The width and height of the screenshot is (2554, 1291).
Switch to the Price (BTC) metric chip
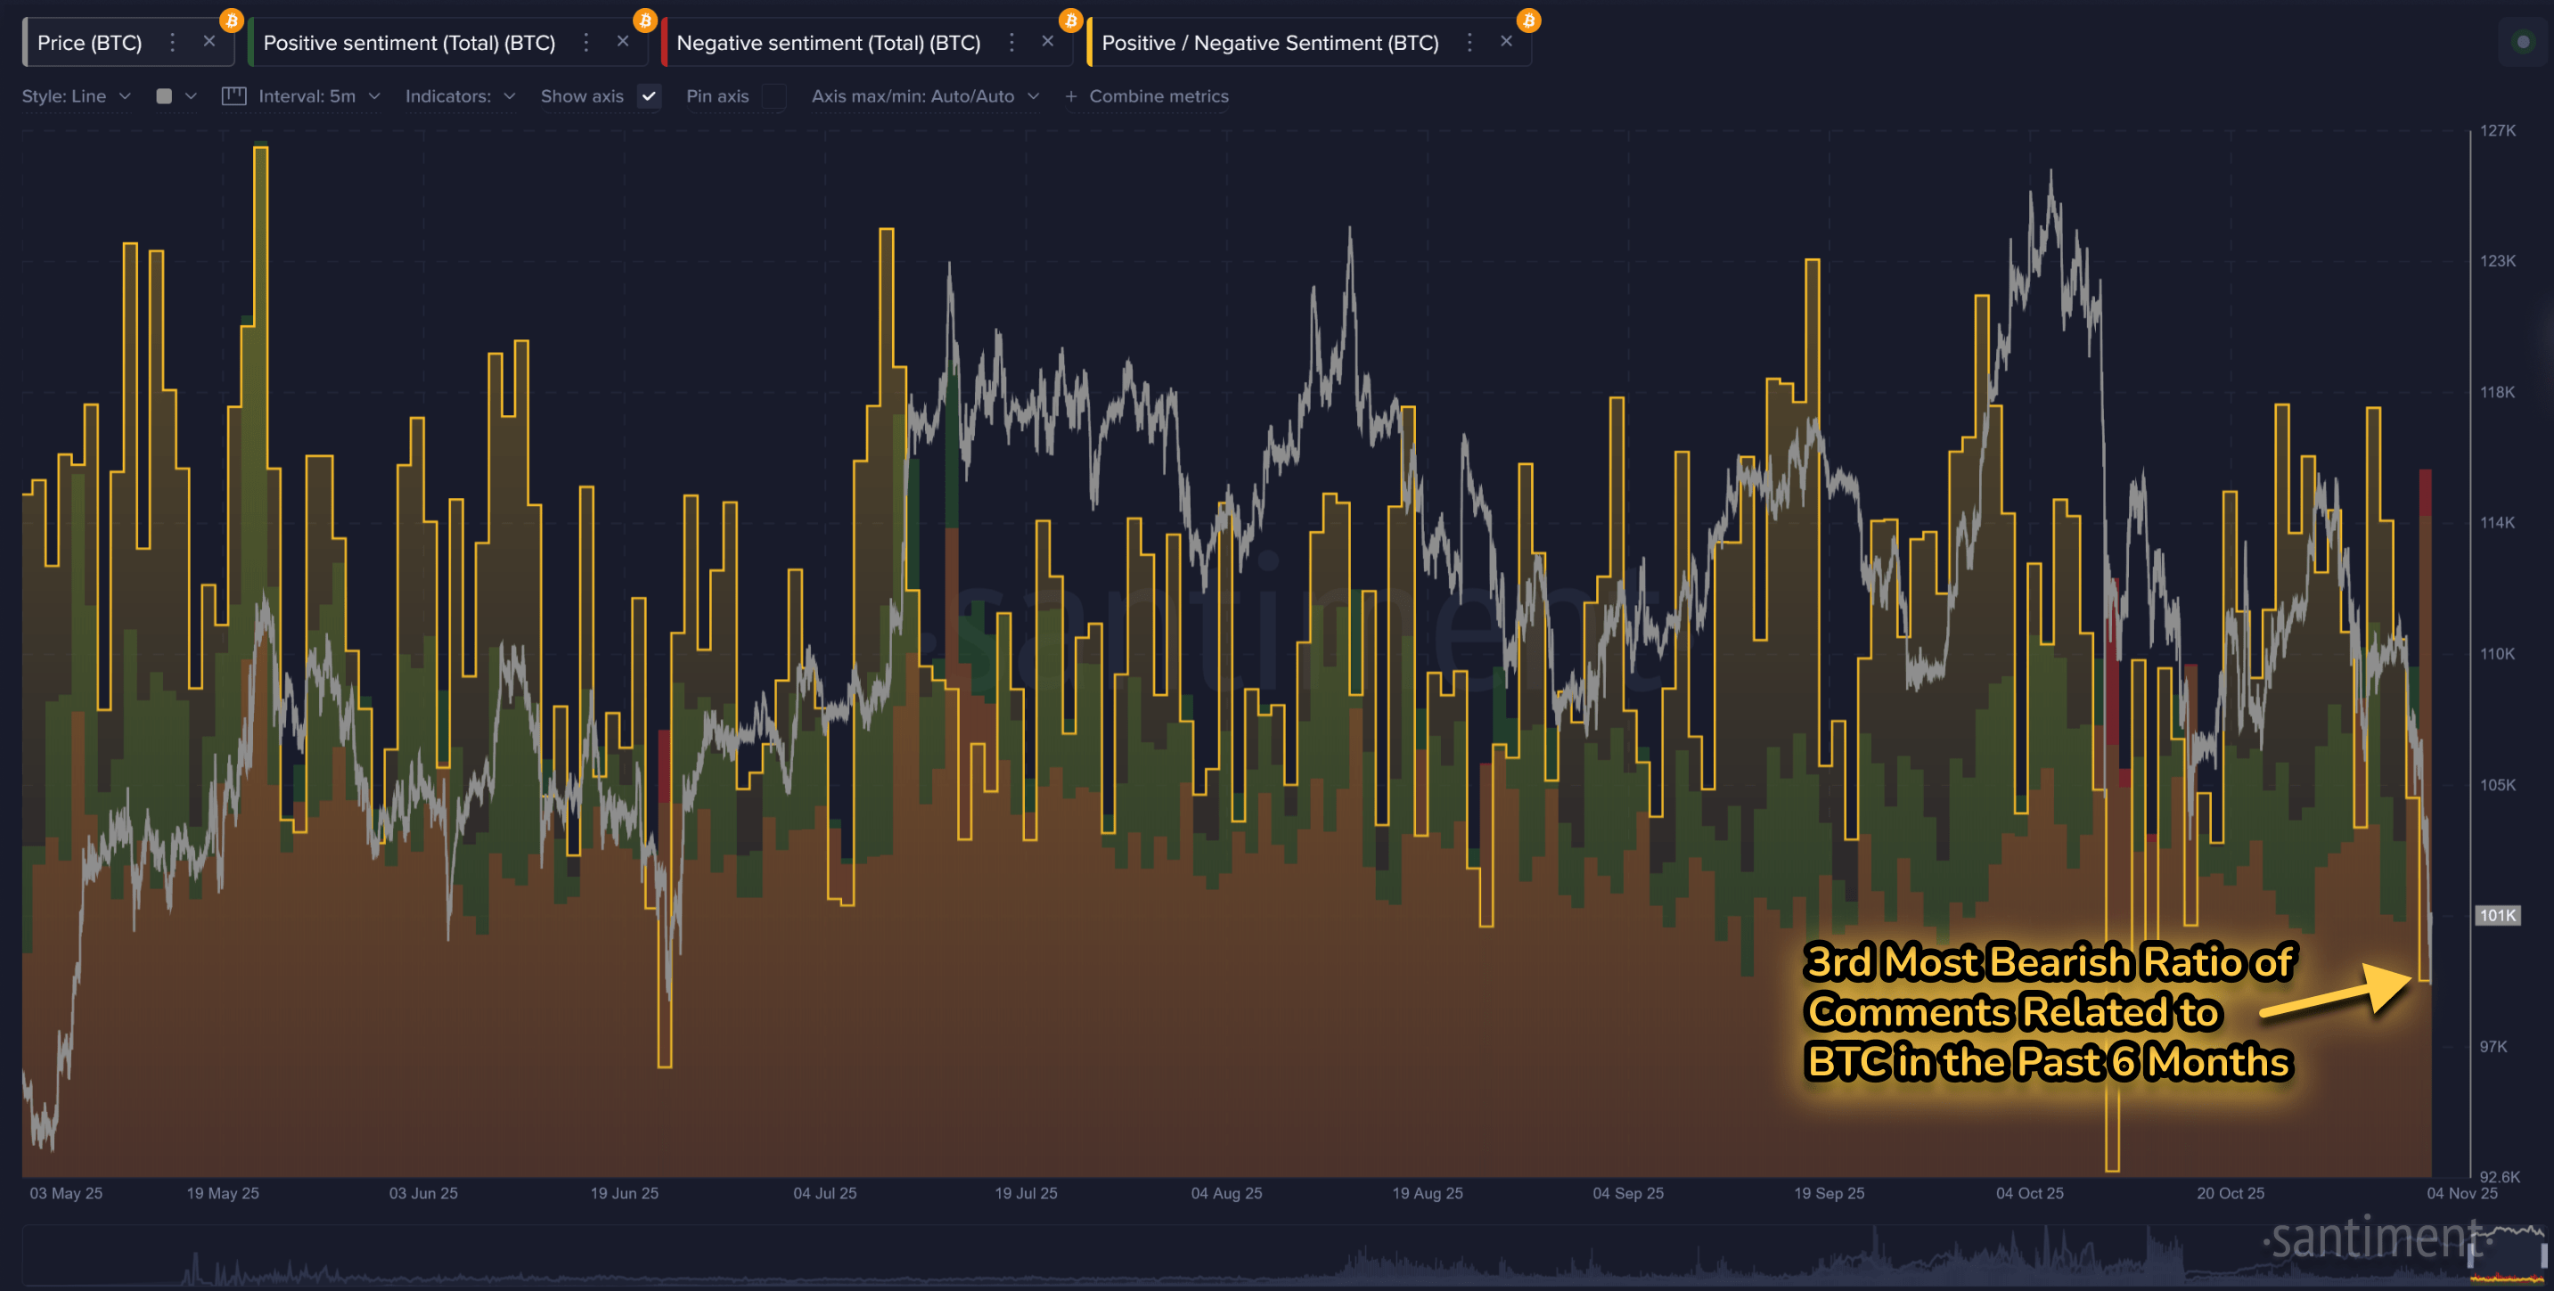[x=89, y=43]
